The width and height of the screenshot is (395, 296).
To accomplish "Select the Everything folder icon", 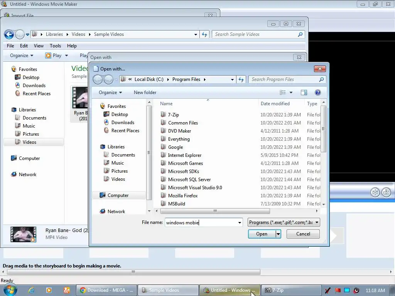I will pos(163,139).
